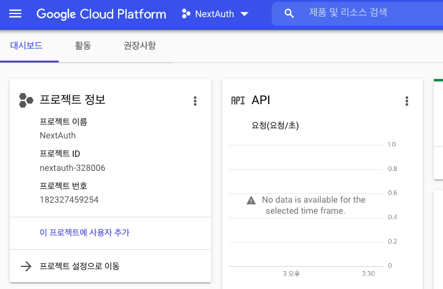Open the API card more options menu
This screenshot has height=289, width=443.
pyautogui.click(x=407, y=101)
